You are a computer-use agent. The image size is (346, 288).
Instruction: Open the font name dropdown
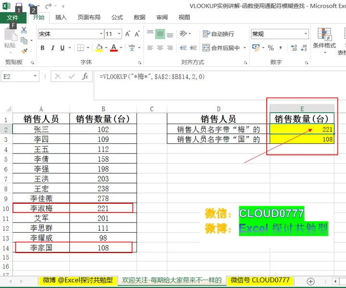tap(101, 34)
